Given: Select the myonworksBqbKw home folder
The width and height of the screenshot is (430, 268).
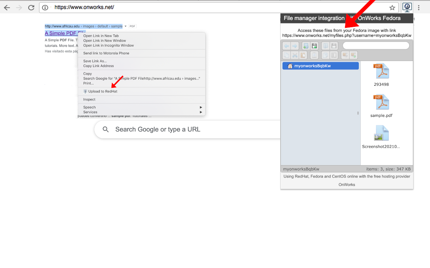Looking at the screenshot, I should click(x=320, y=66).
